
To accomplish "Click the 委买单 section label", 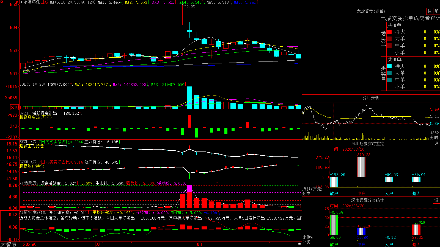I will tap(383, 39).
